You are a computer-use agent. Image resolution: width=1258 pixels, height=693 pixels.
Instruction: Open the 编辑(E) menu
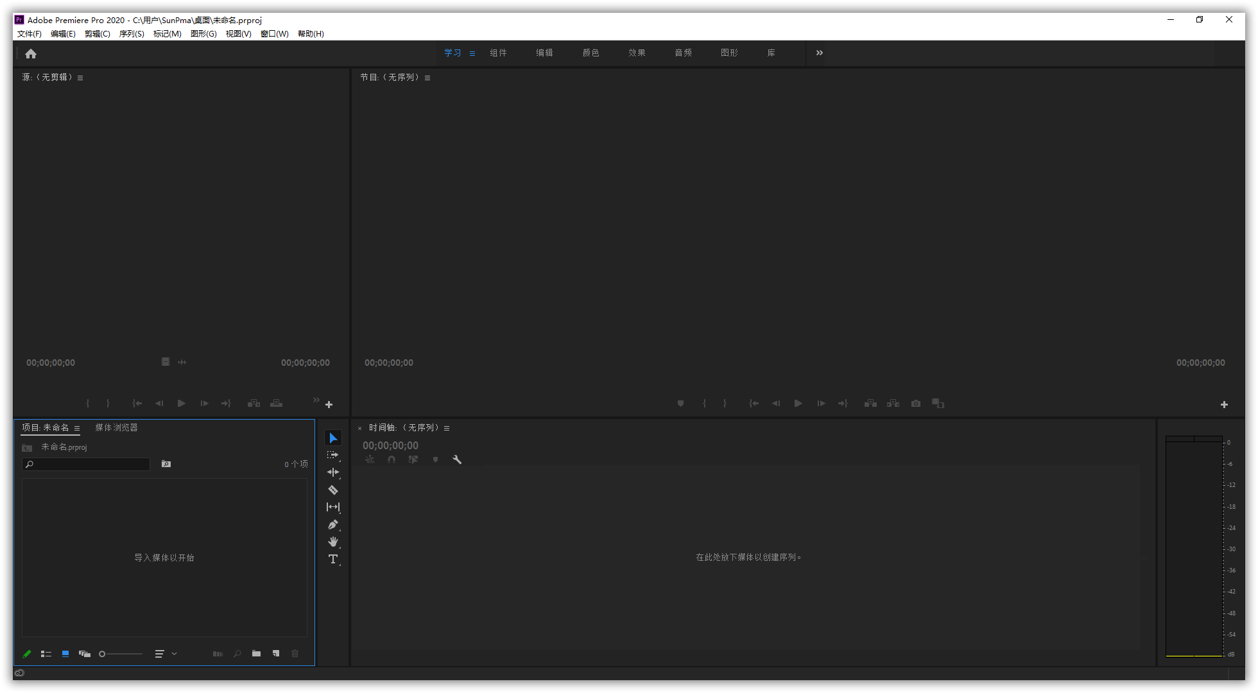point(63,34)
